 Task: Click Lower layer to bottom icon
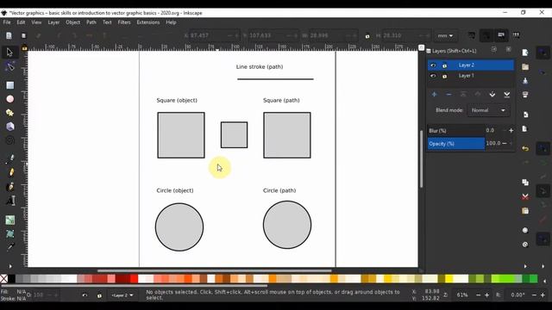click(506, 94)
